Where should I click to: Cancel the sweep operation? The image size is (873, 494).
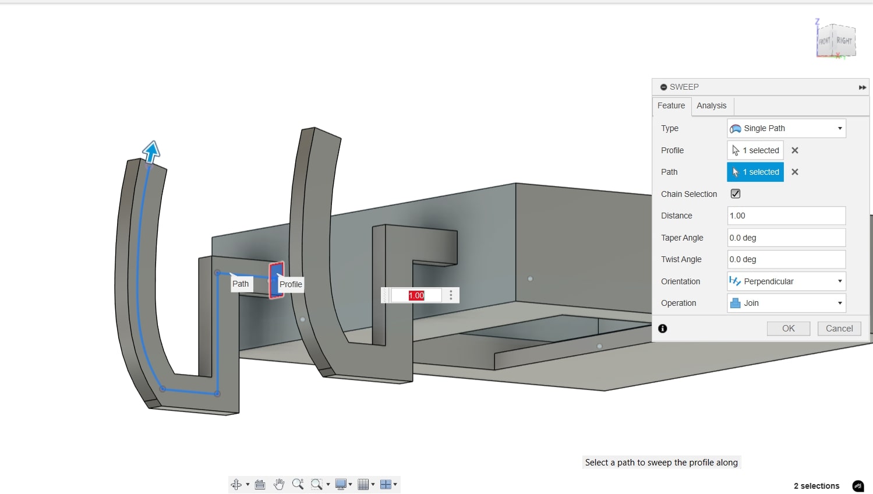839,329
